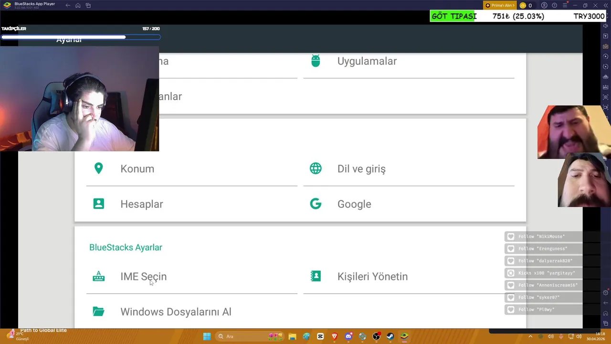This screenshot has width=611, height=344.
Task: Open Discord from the taskbar
Action: [348, 336]
